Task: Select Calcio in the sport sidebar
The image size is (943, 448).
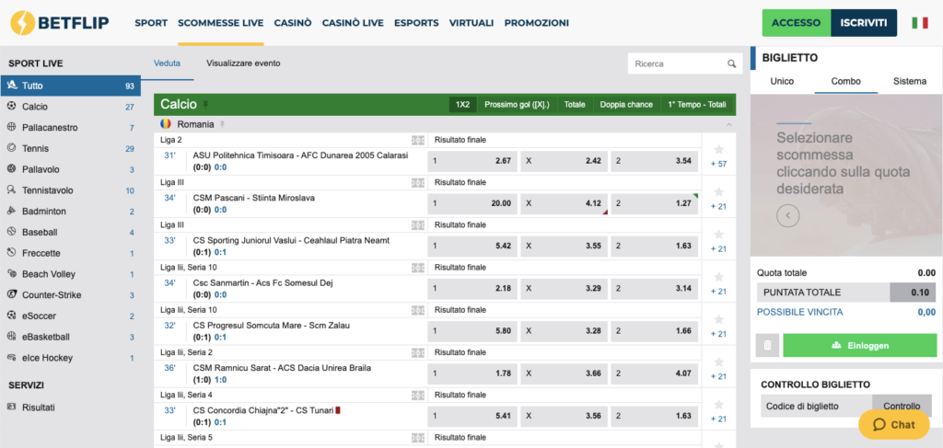Action: (x=70, y=107)
